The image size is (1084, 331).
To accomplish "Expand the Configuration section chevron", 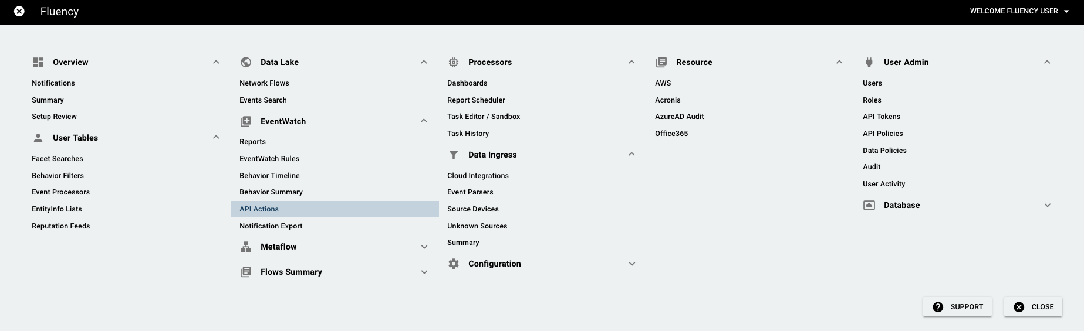I will [632, 264].
